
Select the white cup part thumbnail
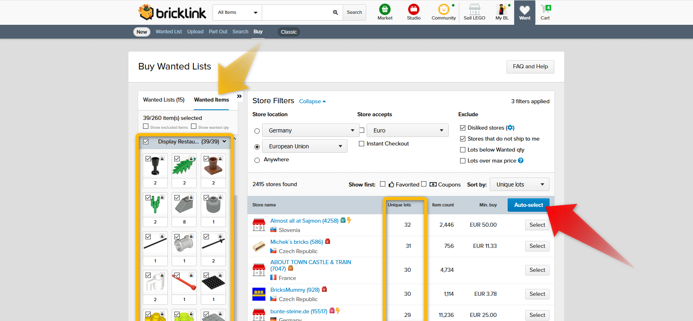155,282
